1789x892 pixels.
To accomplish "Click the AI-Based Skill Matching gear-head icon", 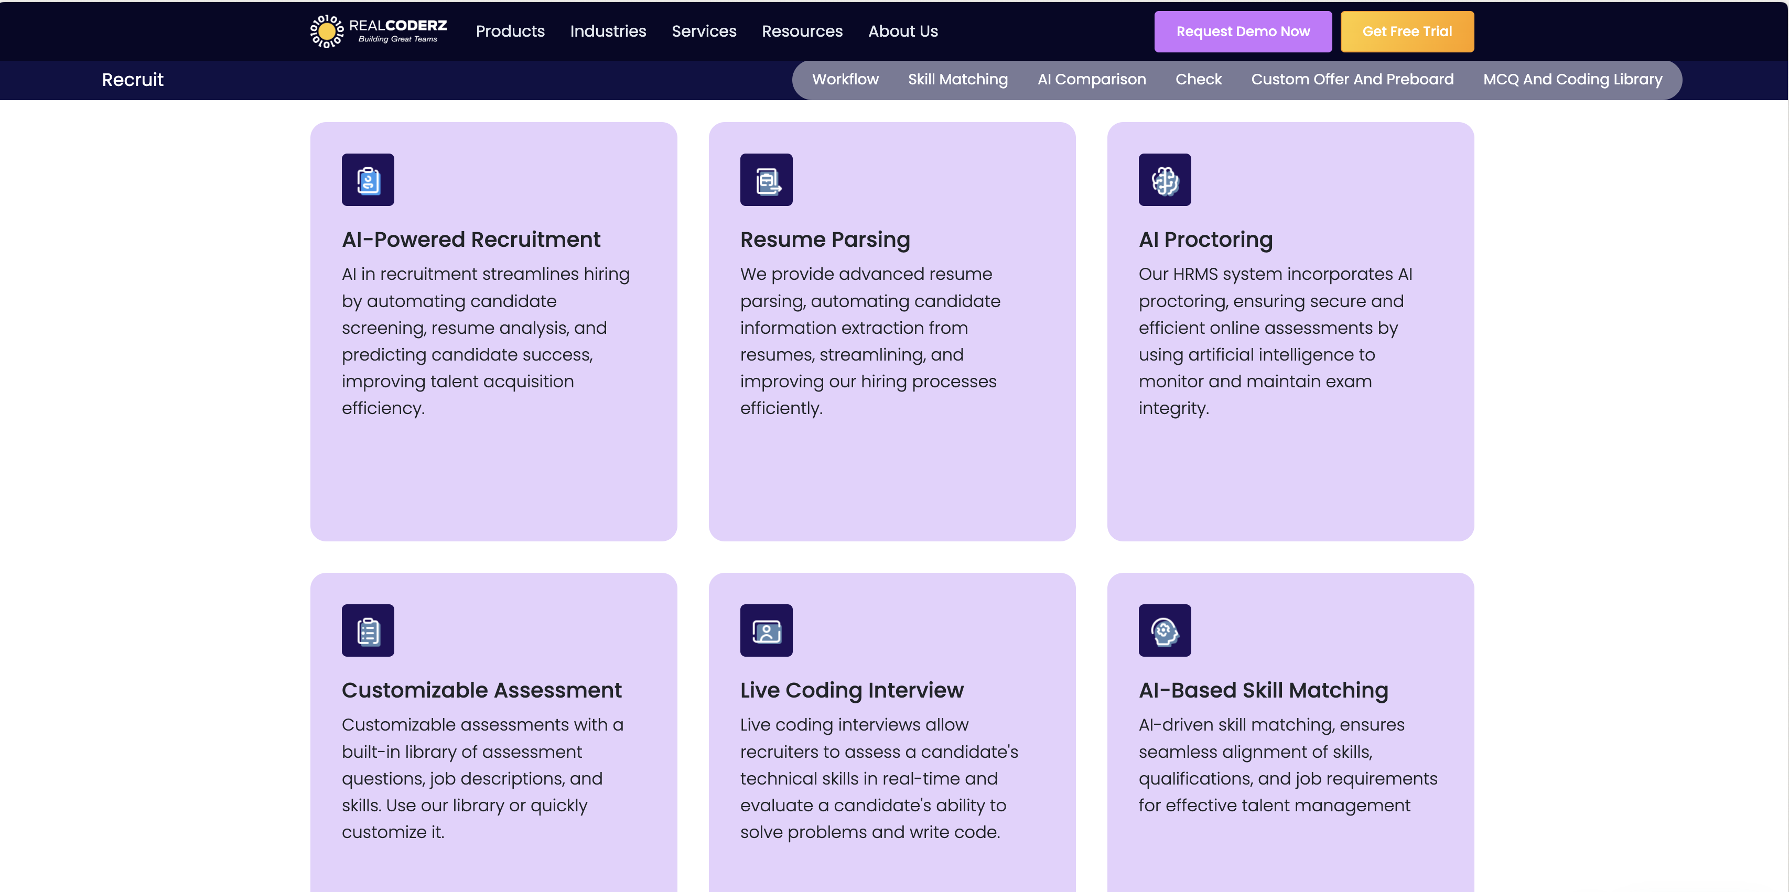I will (1165, 631).
